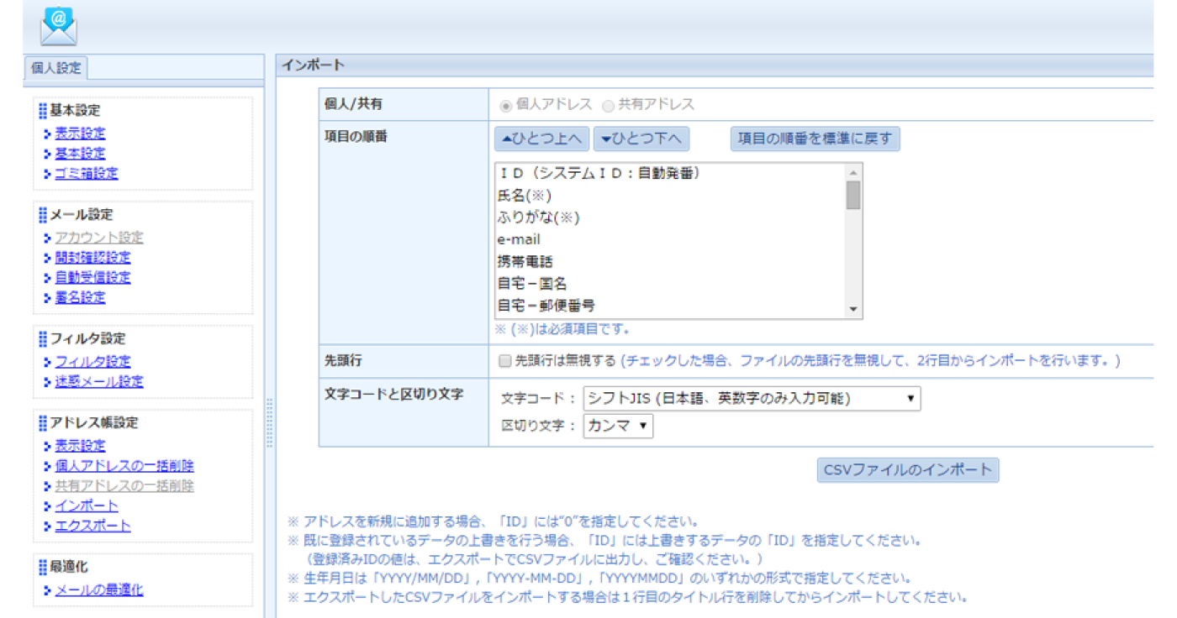Open the 区切り文字 dropdown
1177x618 pixels.
point(618,426)
